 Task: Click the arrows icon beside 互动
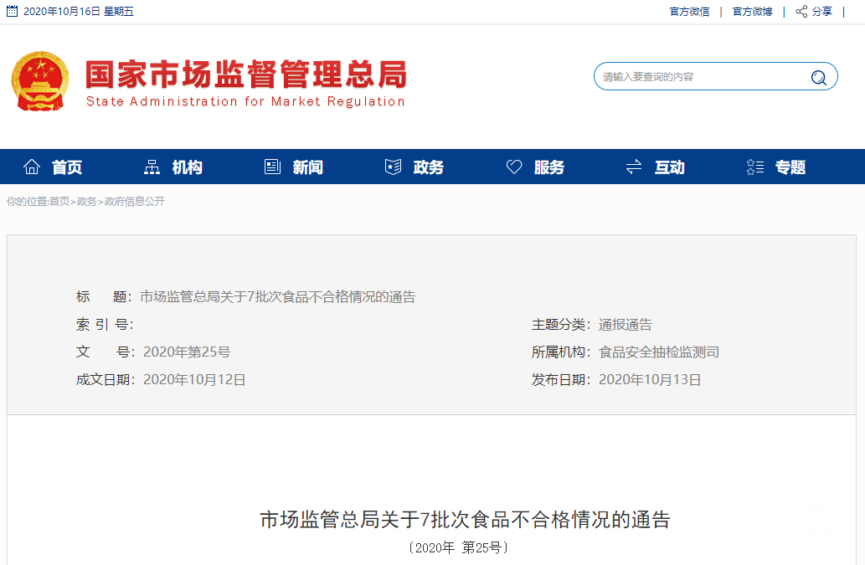[x=634, y=167]
